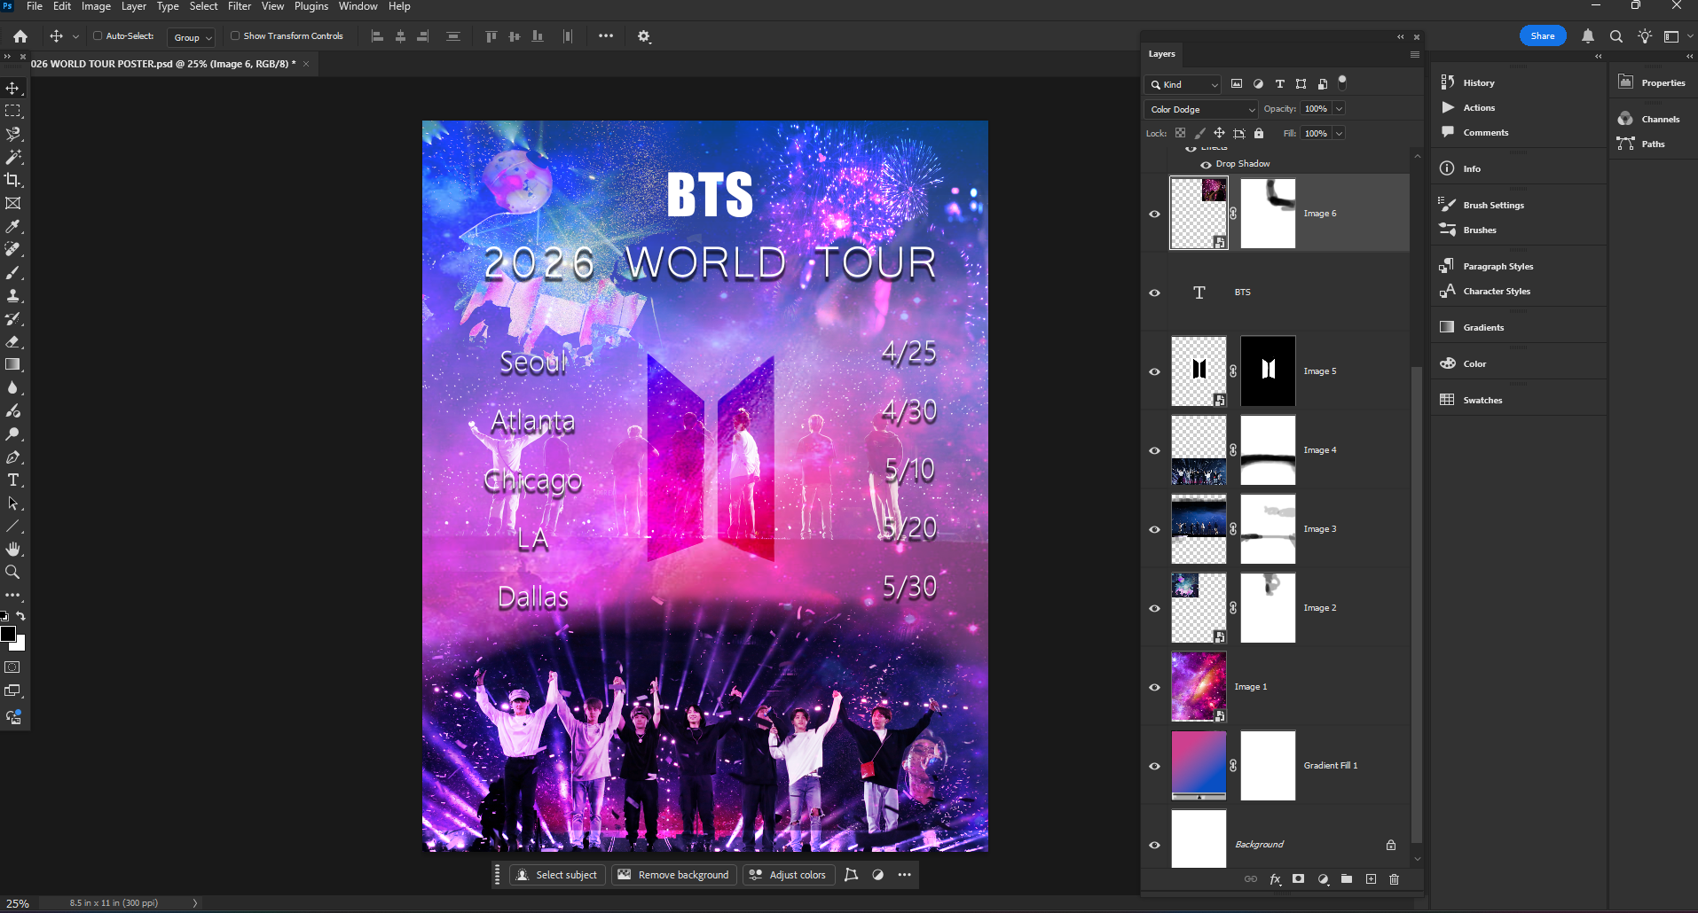Expand the Group auto-select dropdown
This screenshot has width=1698, height=913.
193,37
